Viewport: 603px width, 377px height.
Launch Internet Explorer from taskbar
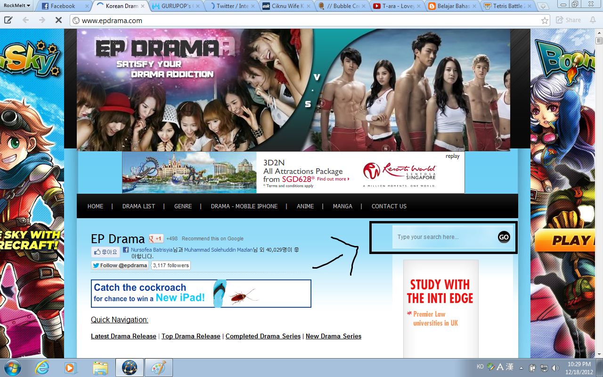pyautogui.click(x=41, y=368)
